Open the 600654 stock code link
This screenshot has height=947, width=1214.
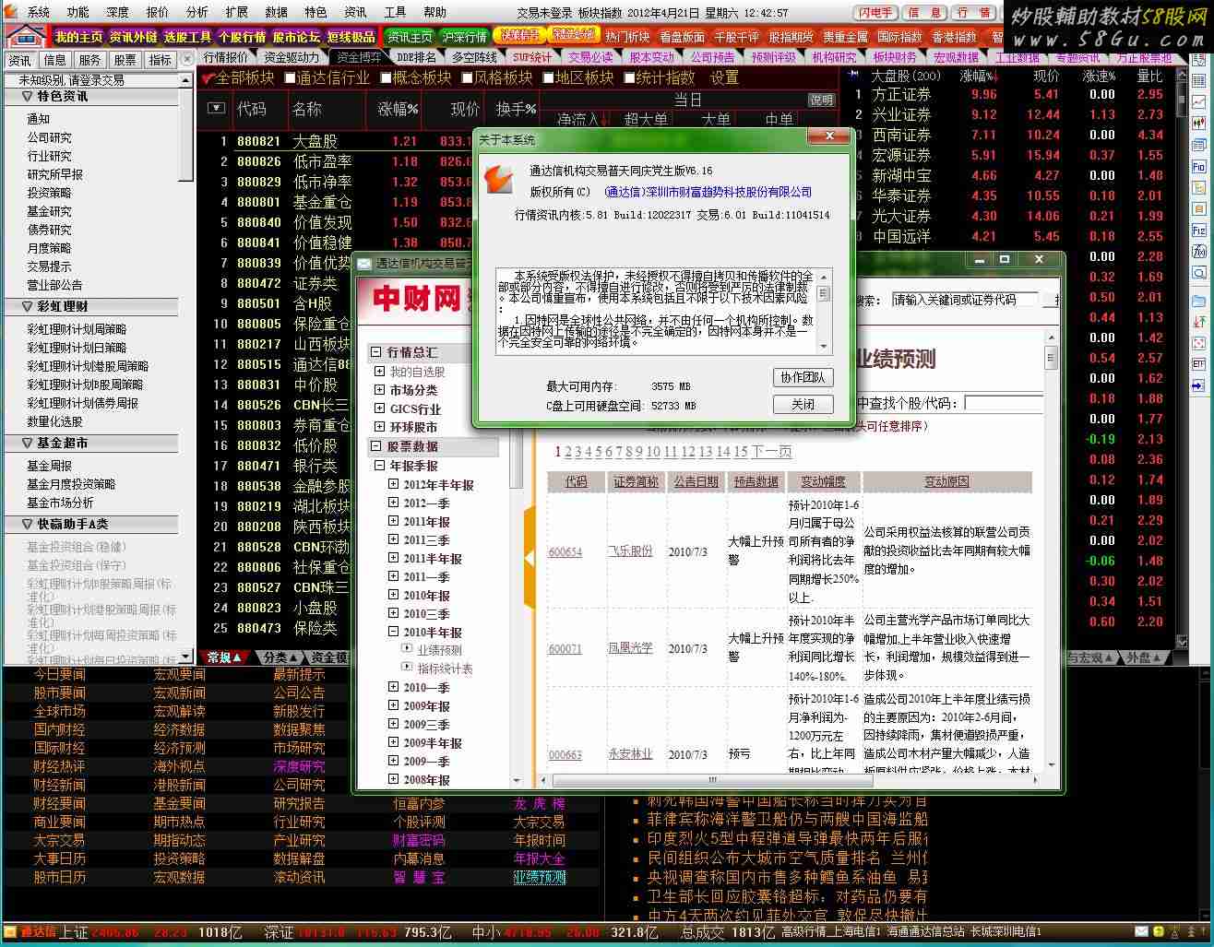pos(565,551)
